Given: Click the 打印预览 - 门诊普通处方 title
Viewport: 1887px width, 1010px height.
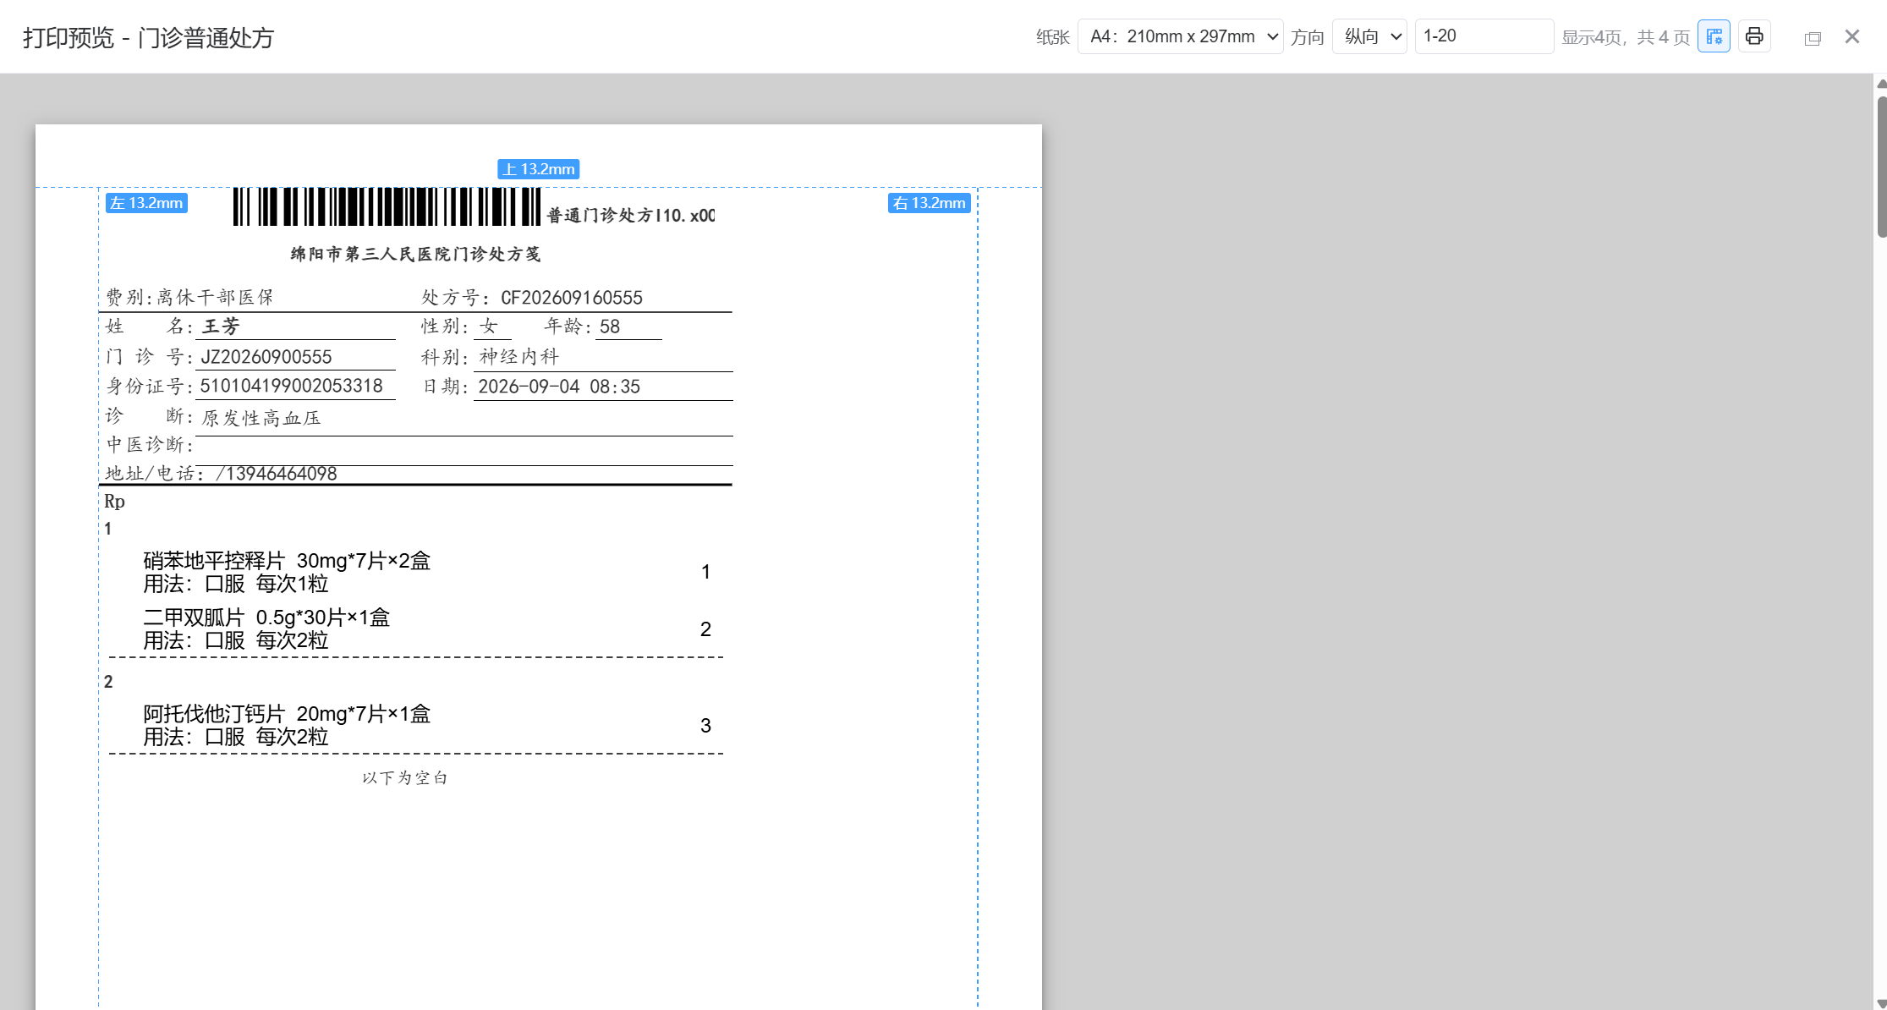Looking at the screenshot, I should (149, 38).
